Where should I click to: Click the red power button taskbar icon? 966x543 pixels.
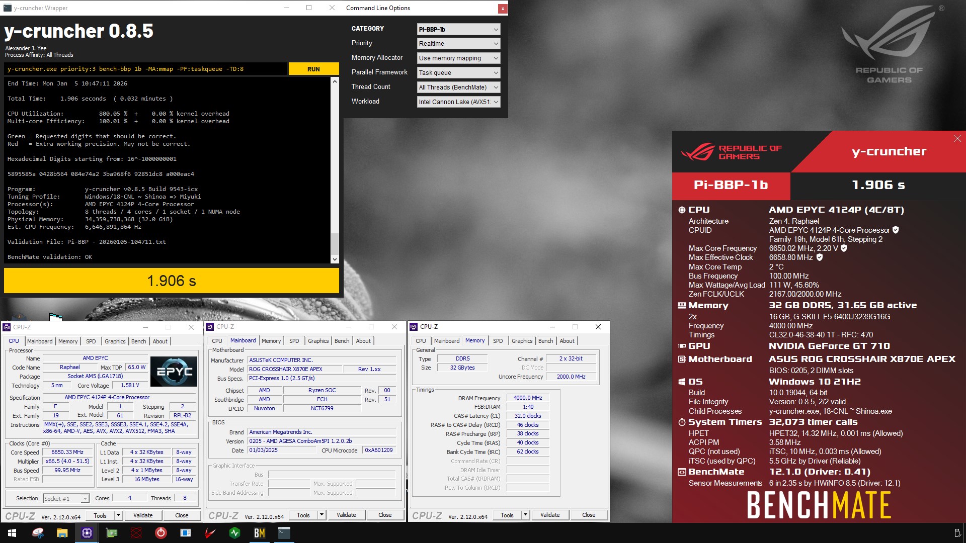pos(161,533)
